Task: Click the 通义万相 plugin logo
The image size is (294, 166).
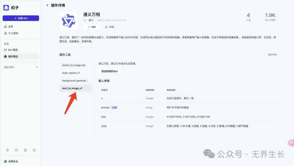Action: (68, 21)
